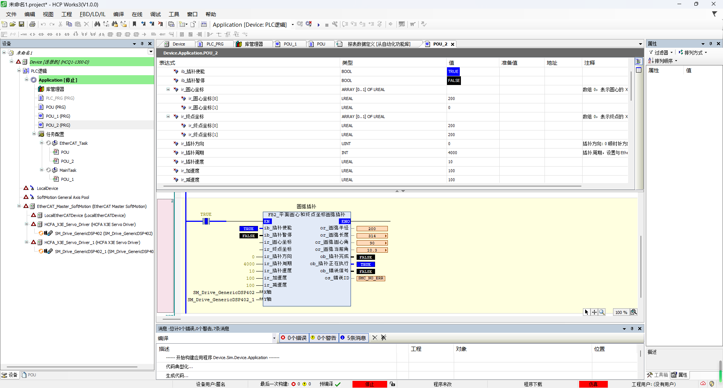Open zoom options beside 100 %

tap(634, 312)
